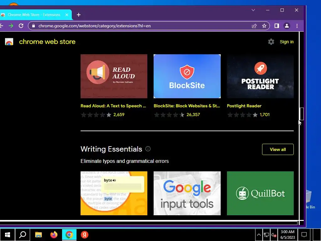321x241 pixels.
Task: Open the Windows Start menu
Action: click(8, 235)
